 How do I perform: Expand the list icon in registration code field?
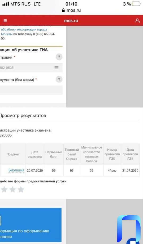coord(57,68)
